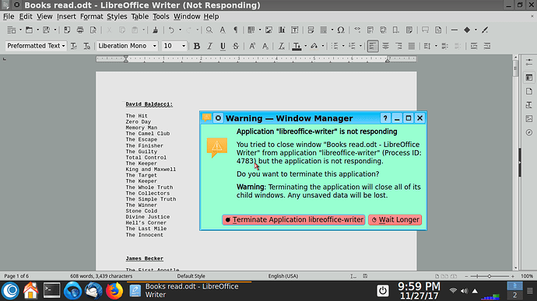Viewport: 537px width, 301px height.
Task: Click Terminate Application libreoffice-writer button
Action: [x=294, y=220]
